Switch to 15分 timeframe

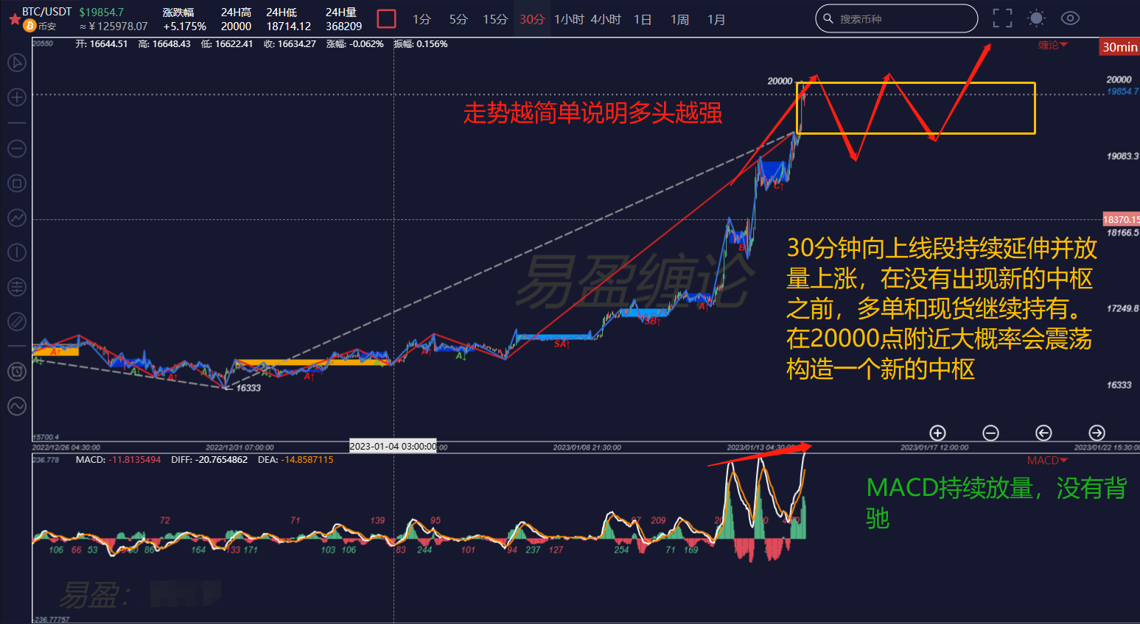tap(495, 19)
